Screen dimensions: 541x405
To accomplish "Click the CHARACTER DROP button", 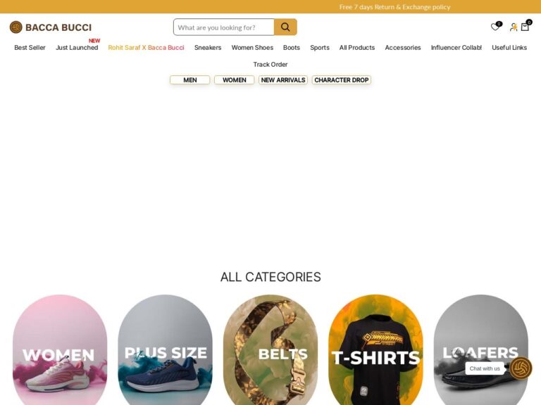I will 341,80.
